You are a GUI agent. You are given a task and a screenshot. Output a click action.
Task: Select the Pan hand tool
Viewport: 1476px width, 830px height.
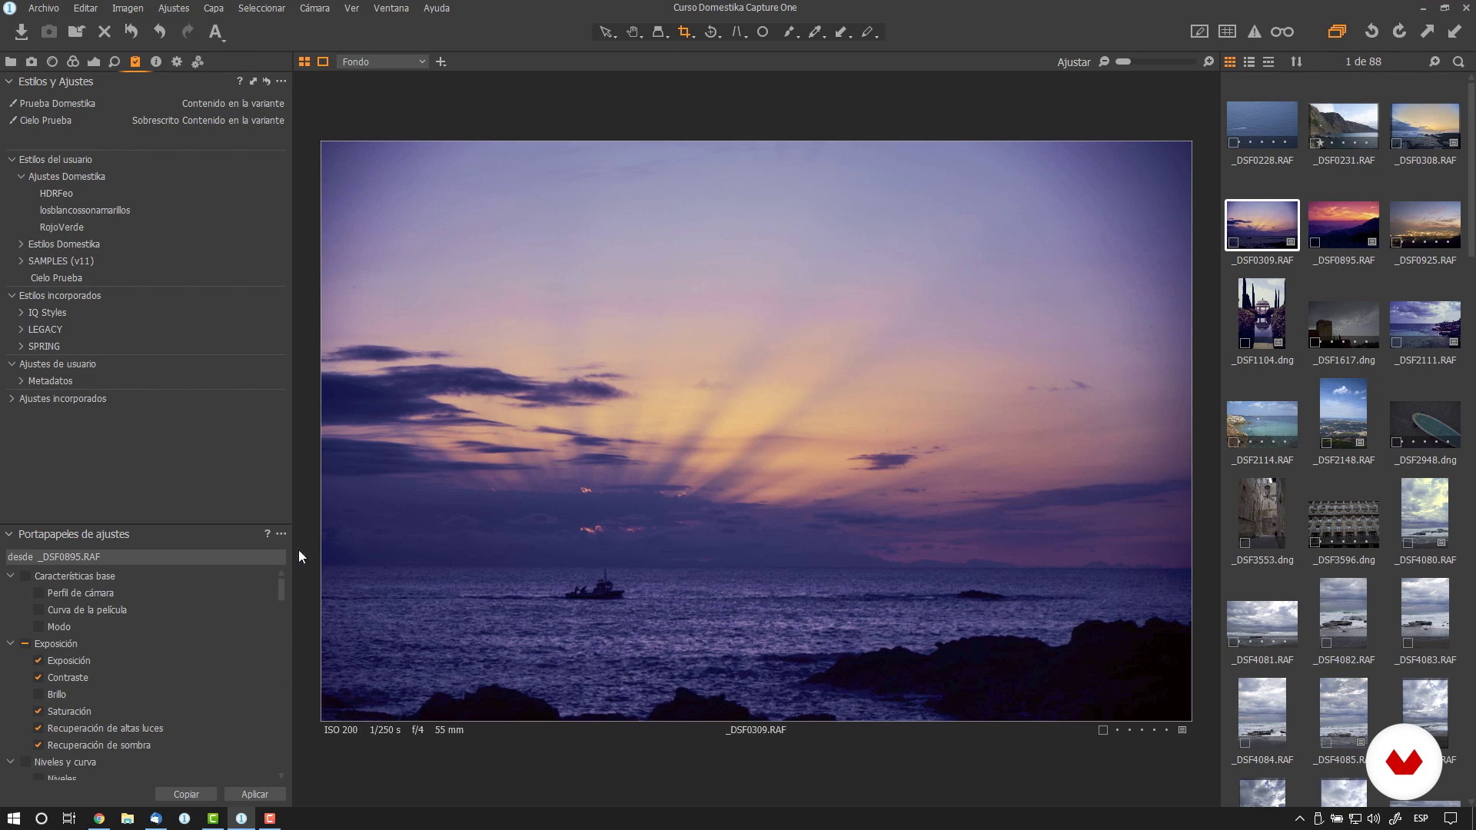tap(633, 32)
